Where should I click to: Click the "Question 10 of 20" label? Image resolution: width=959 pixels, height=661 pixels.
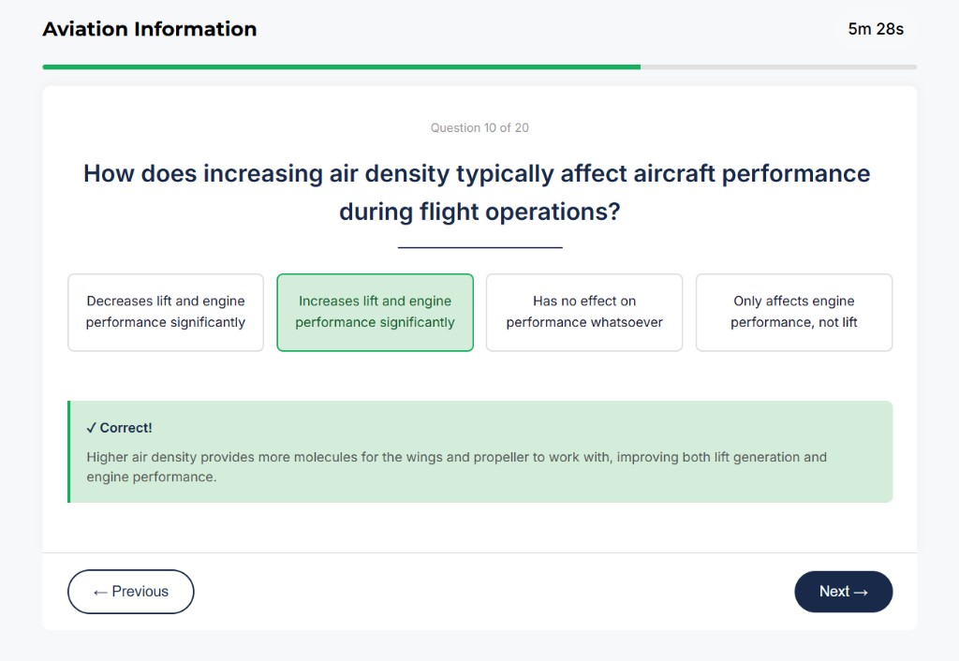[479, 127]
